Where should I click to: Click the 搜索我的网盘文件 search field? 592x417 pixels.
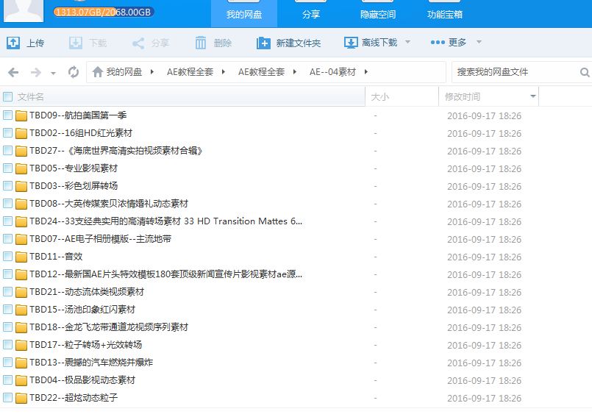[x=515, y=72]
